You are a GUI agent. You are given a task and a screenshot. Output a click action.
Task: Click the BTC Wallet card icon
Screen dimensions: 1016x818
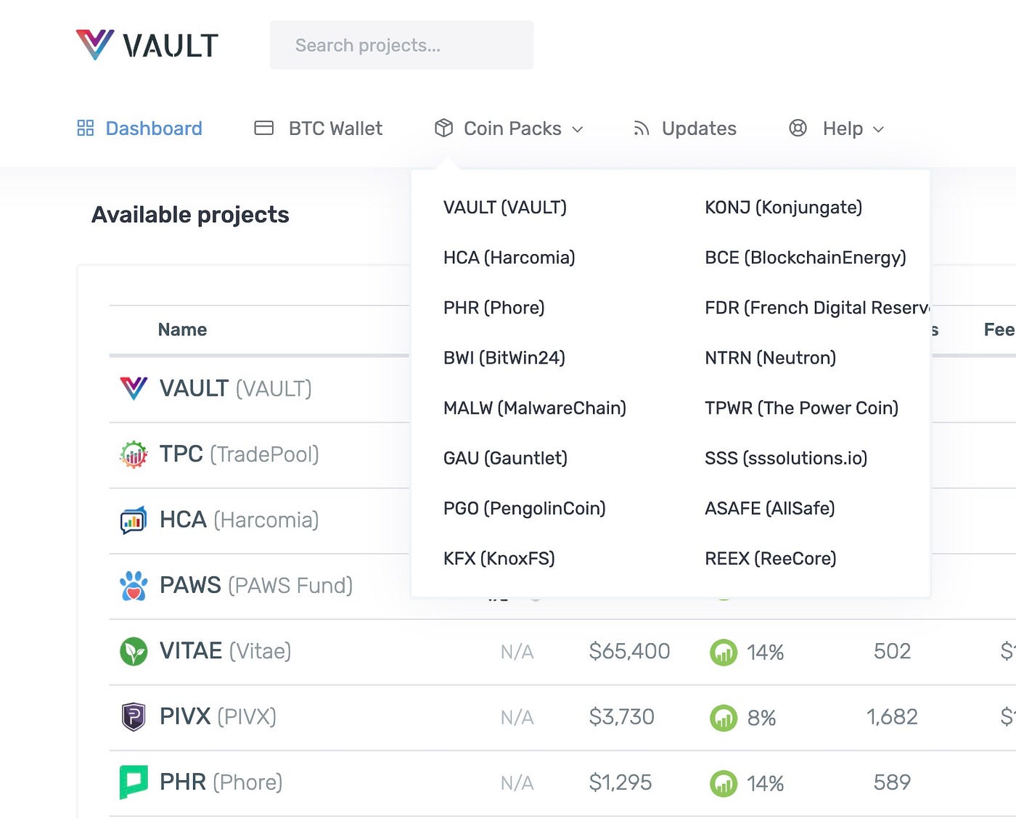point(264,128)
